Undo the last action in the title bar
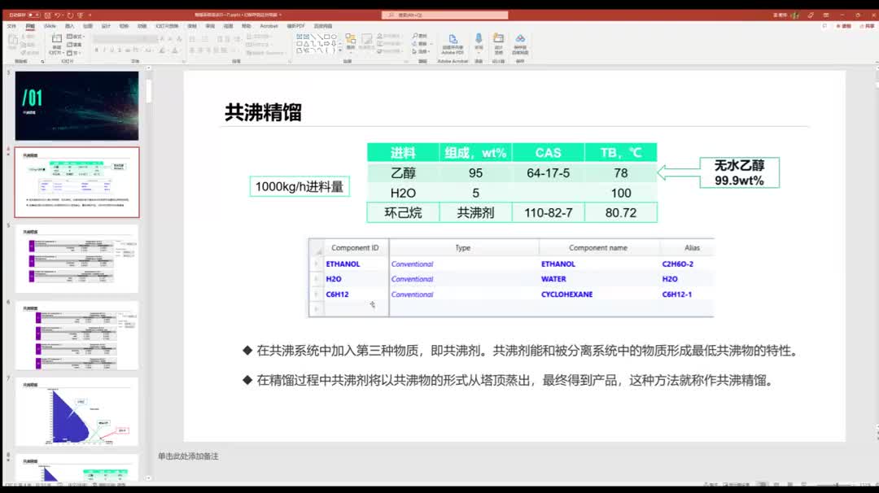 tap(57, 15)
